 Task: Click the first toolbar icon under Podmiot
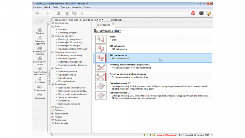coord(37,13)
